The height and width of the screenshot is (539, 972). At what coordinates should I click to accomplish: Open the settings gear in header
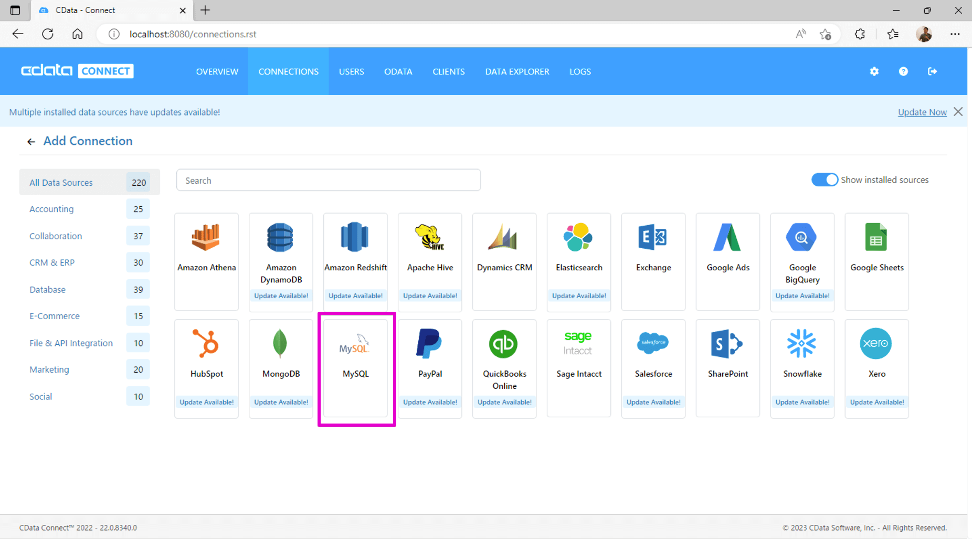874,71
